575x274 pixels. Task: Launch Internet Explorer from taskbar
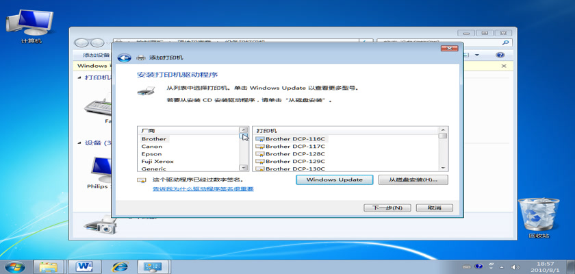[x=120, y=266]
